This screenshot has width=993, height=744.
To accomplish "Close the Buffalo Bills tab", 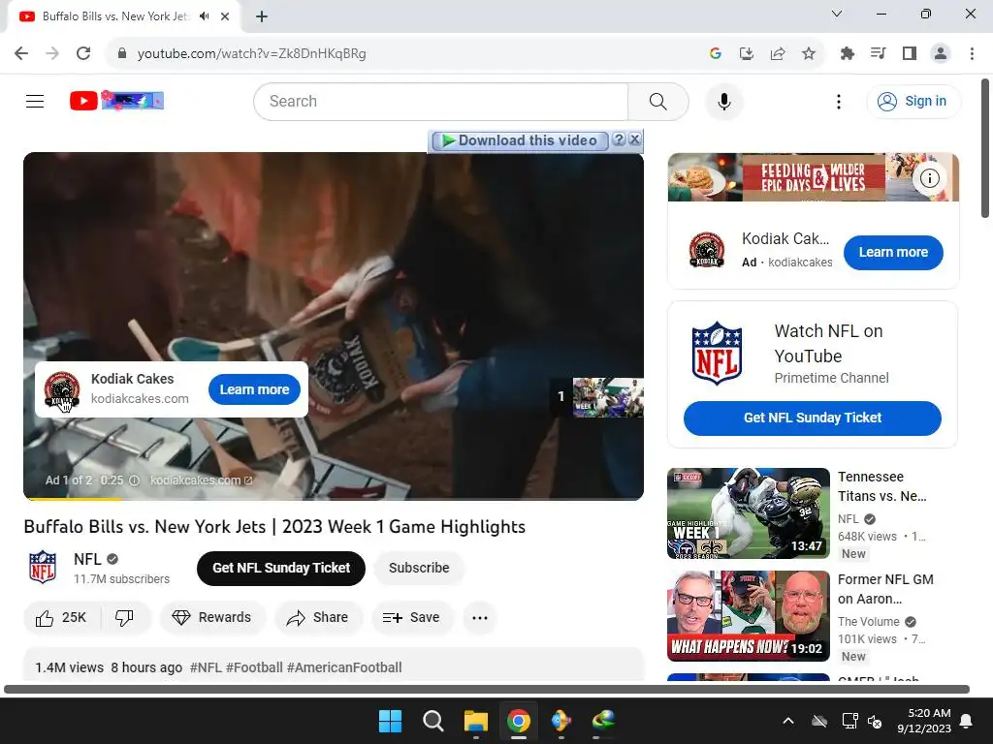I will pyautogui.click(x=225, y=16).
